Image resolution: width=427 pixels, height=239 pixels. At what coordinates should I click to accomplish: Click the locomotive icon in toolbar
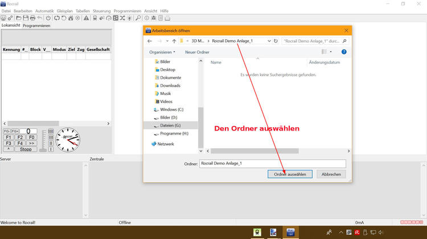pos(95,18)
